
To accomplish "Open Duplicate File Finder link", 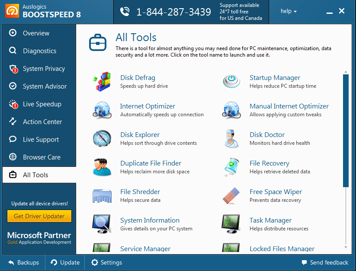I will [151, 163].
